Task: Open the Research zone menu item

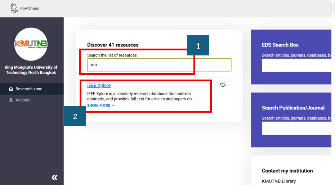Action: [29, 89]
